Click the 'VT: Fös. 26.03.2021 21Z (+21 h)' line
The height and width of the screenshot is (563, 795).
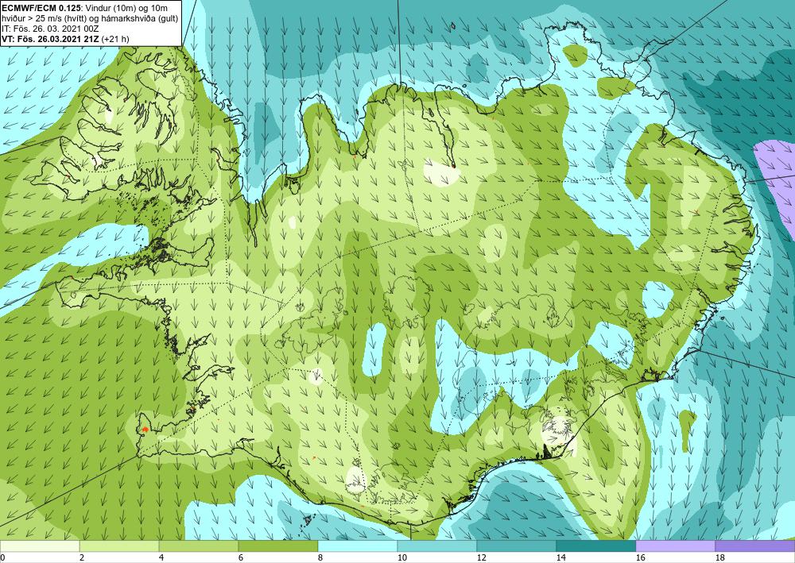(65, 38)
